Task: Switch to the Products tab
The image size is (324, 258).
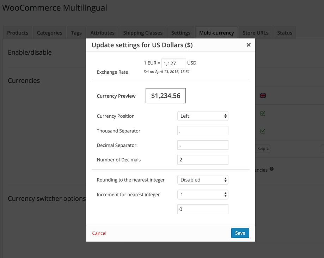Action: [x=18, y=33]
